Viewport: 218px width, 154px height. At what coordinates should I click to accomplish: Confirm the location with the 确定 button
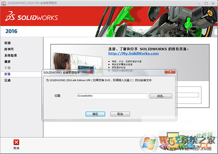click(95, 114)
